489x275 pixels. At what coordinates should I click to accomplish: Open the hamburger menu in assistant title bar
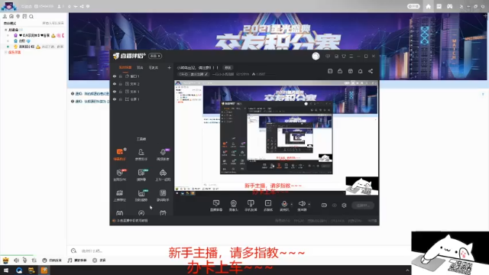[x=351, y=56]
